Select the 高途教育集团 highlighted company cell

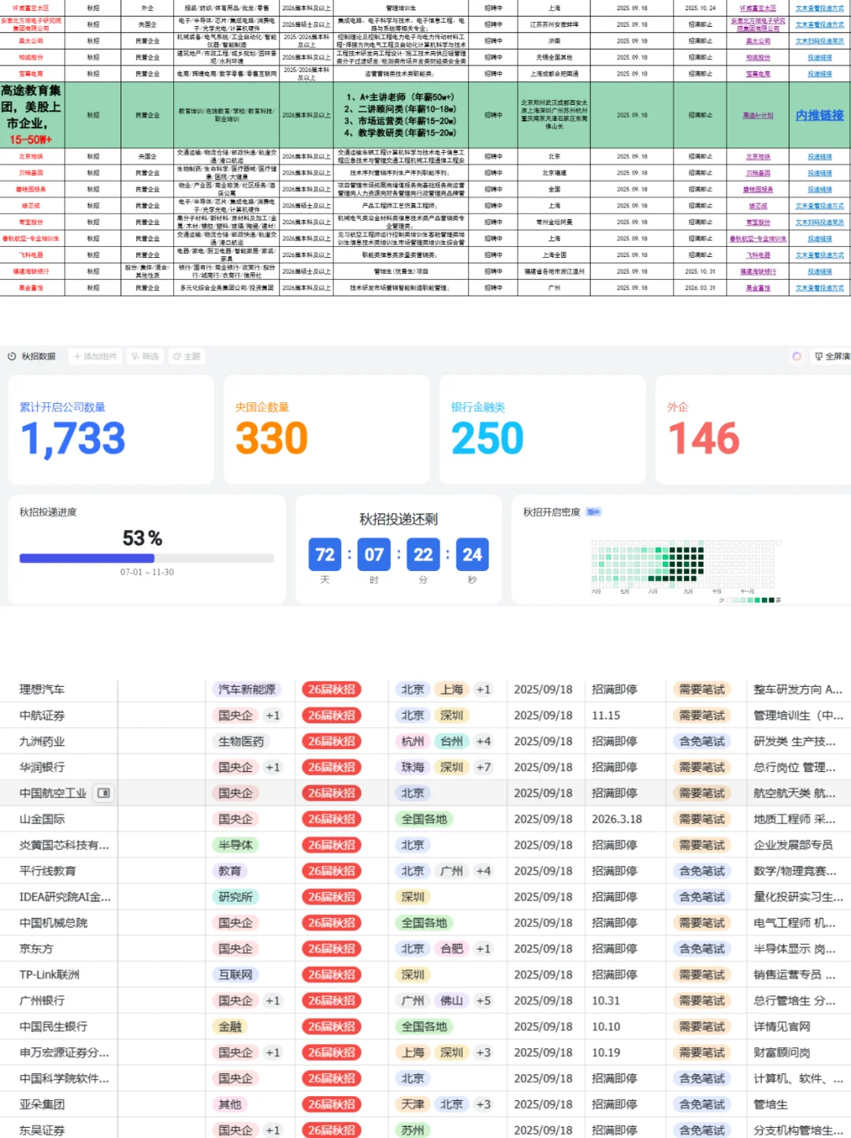click(x=32, y=115)
